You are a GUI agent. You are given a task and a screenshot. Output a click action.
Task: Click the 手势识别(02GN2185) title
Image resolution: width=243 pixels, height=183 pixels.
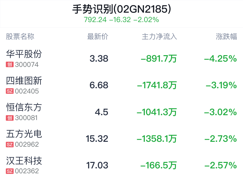(x=121, y=9)
